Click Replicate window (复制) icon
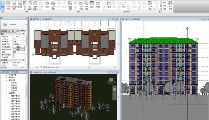Viewport: 209px width, 120px height. tap(163, 3)
